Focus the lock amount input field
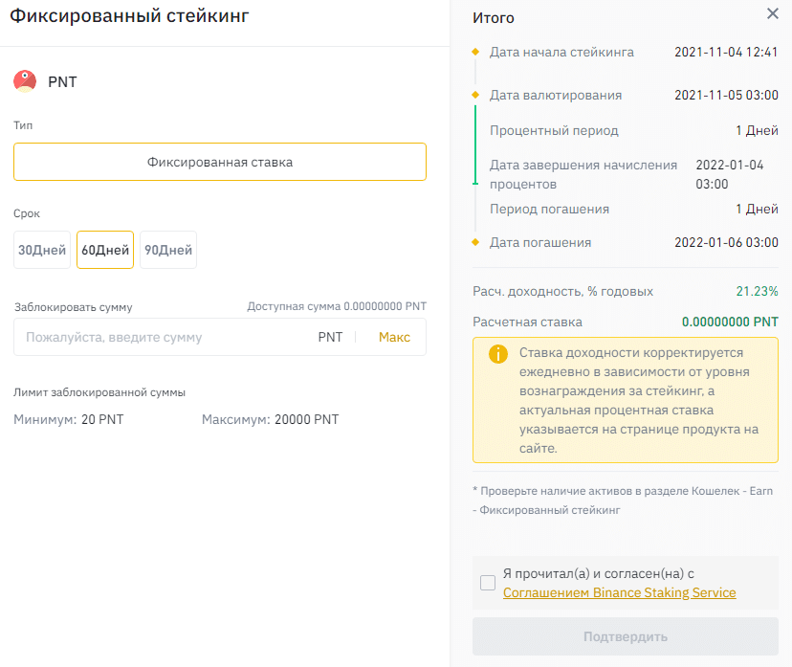 pos(163,337)
